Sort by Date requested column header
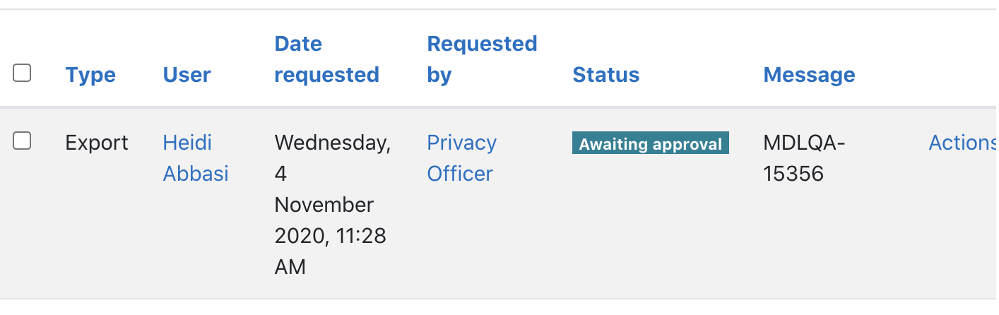Viewport: 999px width, 315px height. (x=326, y=59)
